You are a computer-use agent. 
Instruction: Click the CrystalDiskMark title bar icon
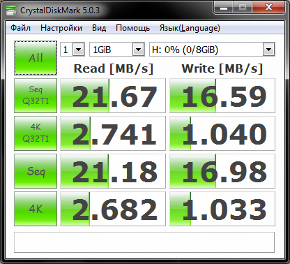point(10,10)
